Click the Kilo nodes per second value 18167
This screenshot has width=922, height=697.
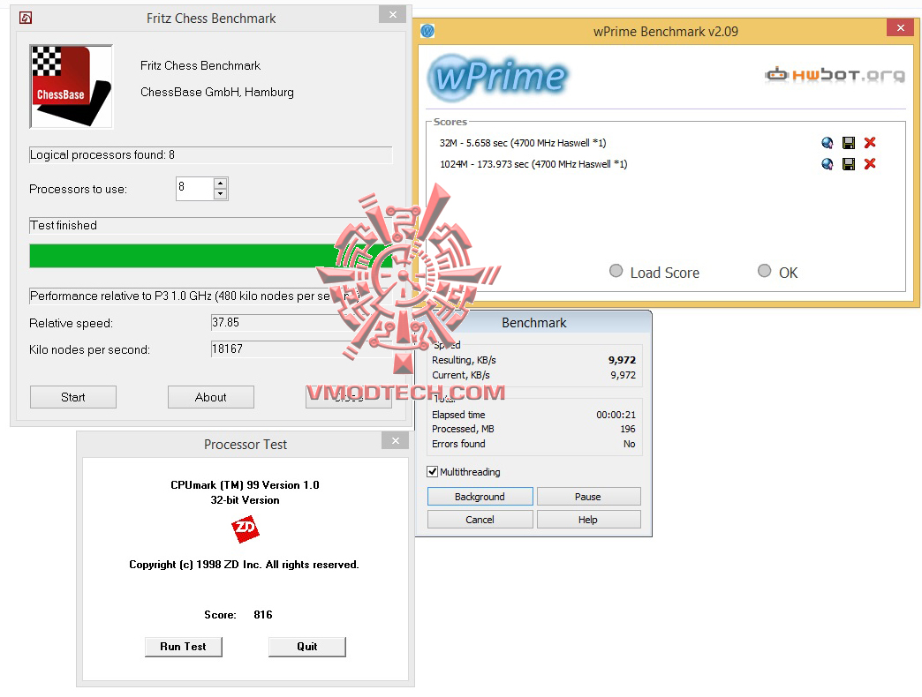227,348
